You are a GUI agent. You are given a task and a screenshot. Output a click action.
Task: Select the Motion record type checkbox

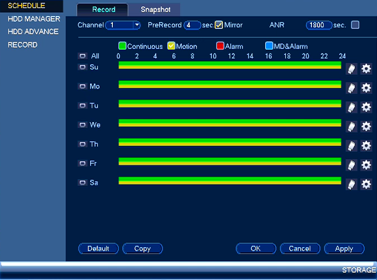171,46
